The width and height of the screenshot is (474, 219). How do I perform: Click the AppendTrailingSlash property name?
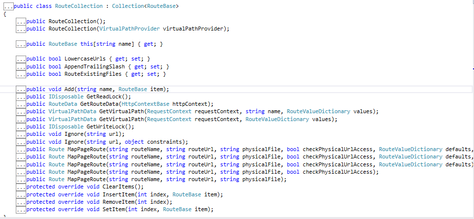coord(95,66)
